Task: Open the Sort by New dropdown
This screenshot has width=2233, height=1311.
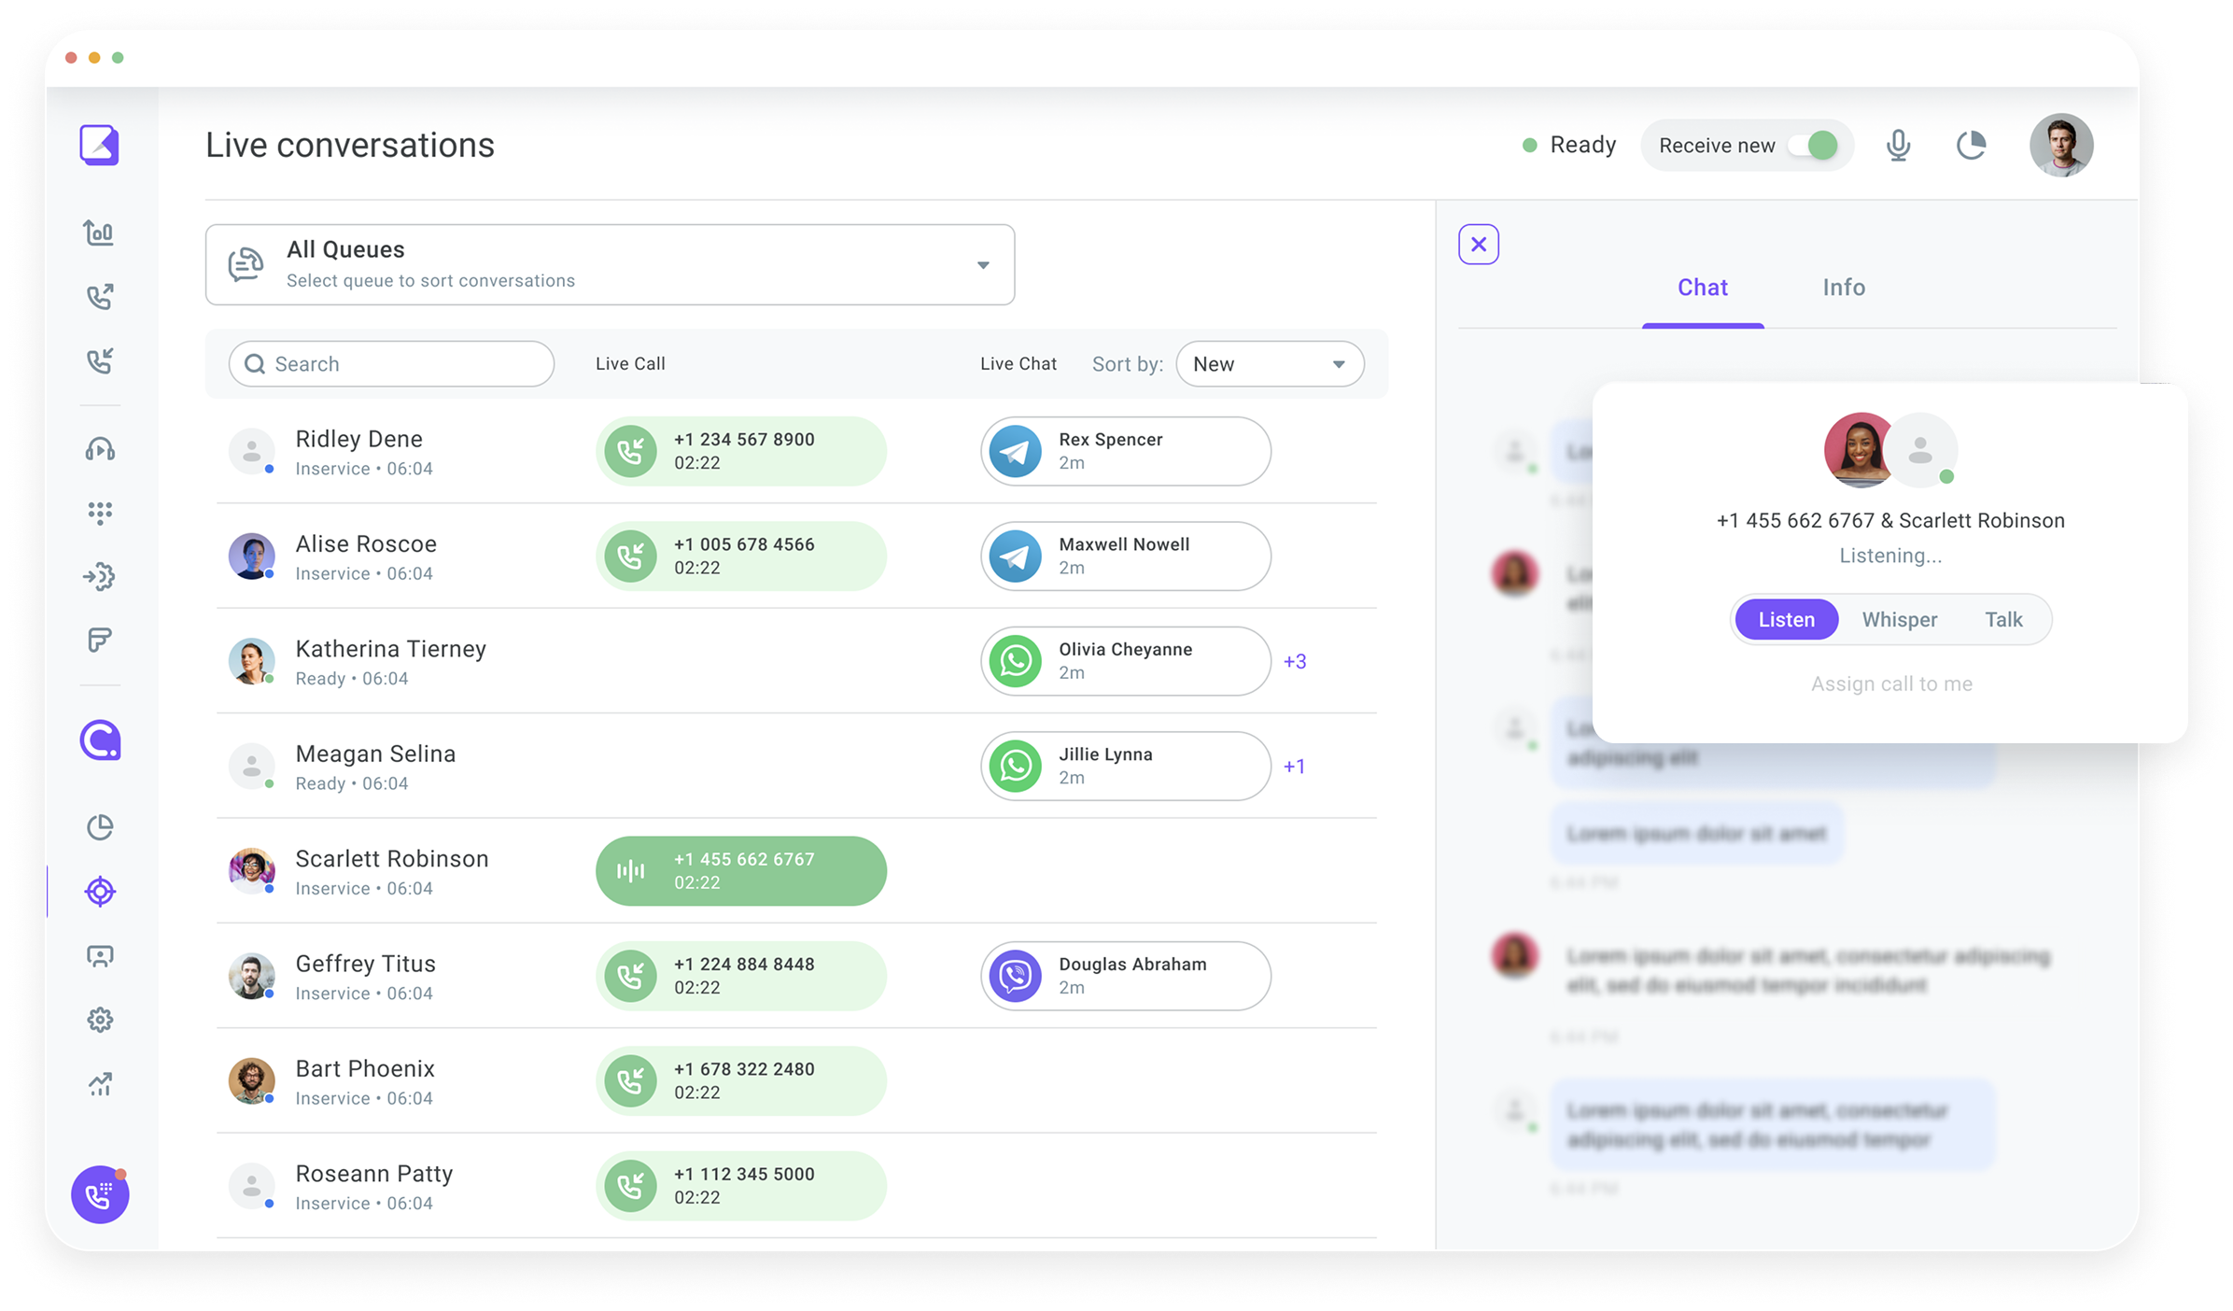Action: click(1270, 364)
